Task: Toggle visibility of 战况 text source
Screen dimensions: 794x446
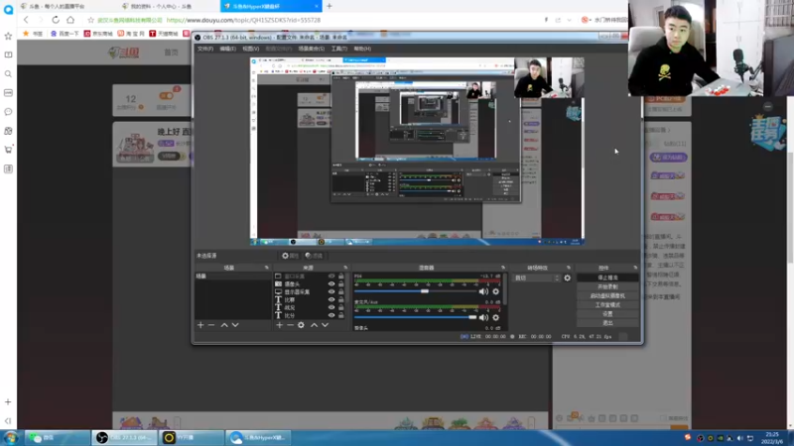Action: click(x=331, y=307)
